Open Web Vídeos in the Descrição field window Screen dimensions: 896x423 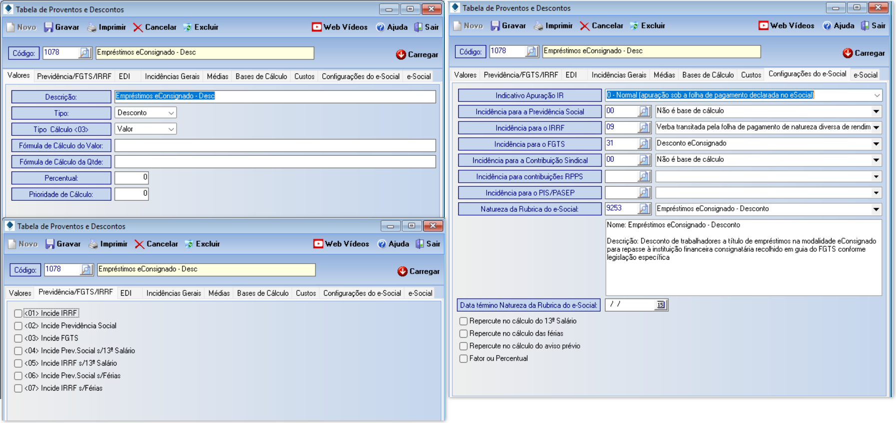[339, 27]
